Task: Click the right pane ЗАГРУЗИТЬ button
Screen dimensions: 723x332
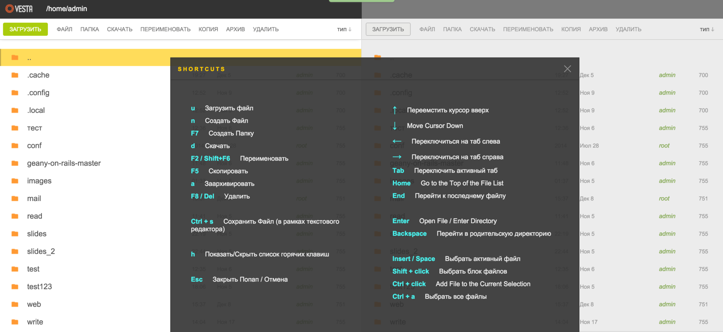Action: (388, 29)
